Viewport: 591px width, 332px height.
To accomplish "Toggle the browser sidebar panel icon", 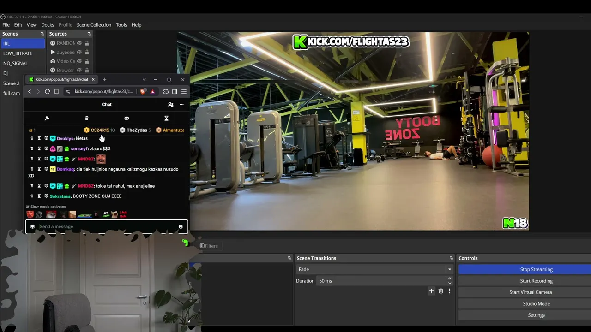I will click(175, 92).
